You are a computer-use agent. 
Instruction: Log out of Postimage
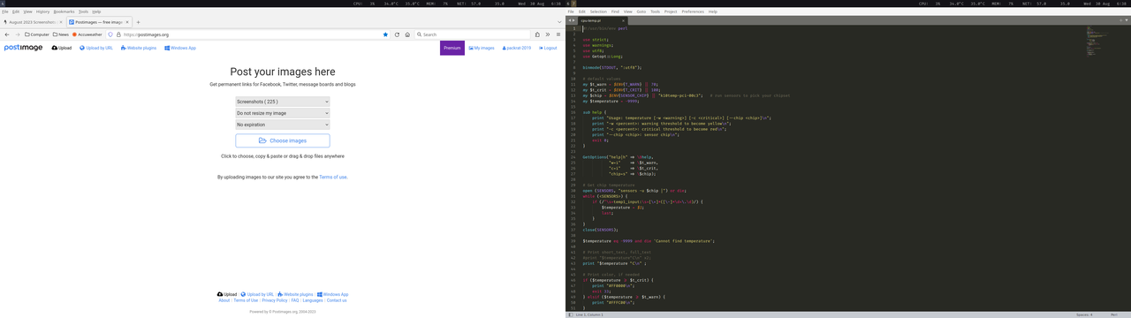(548, 48)
